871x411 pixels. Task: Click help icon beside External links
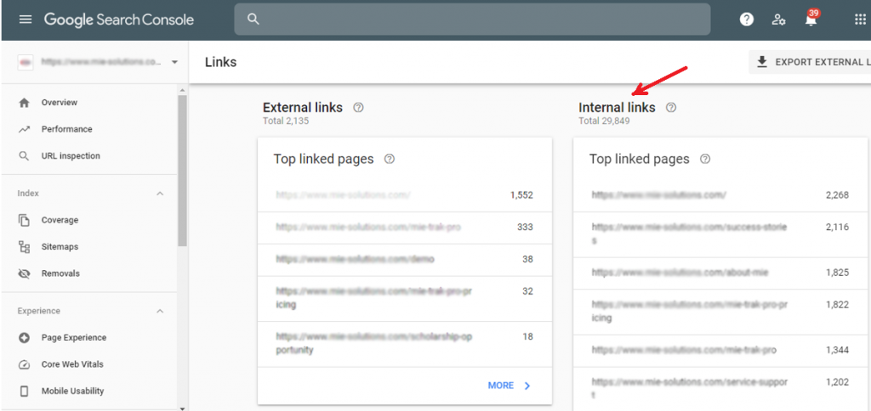pyautogui.click(x=358, y=108)
